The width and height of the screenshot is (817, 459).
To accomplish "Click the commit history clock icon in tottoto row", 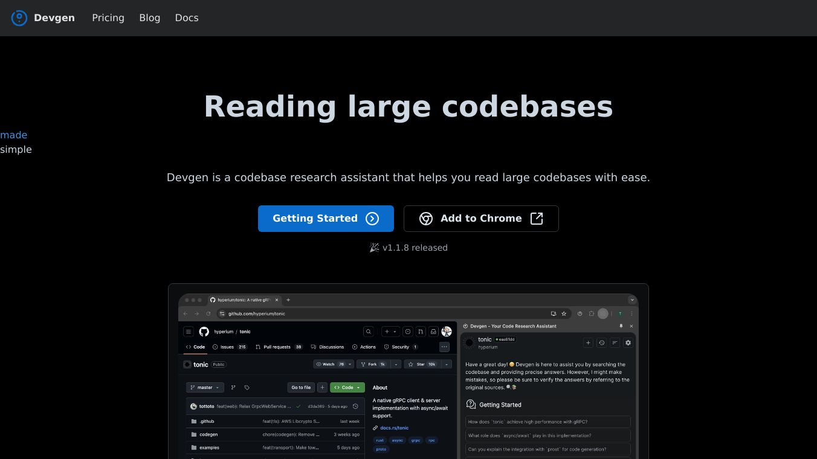I will click(x=355, y=406).
